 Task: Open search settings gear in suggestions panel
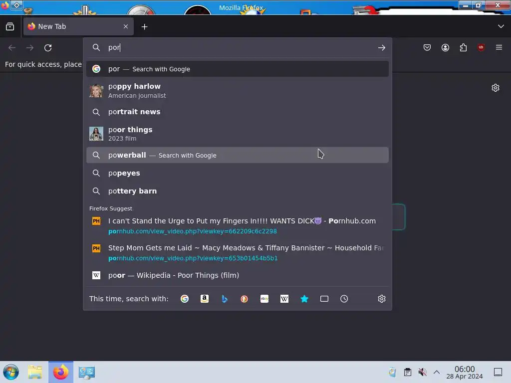[382, 299]
